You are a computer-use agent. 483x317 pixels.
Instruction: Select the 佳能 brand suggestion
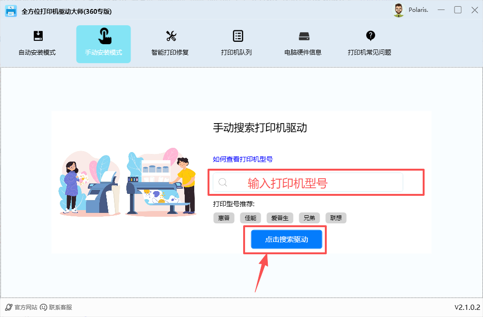(x=250, y=218)
